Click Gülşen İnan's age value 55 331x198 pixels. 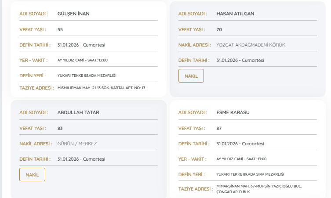coord(60,29)
